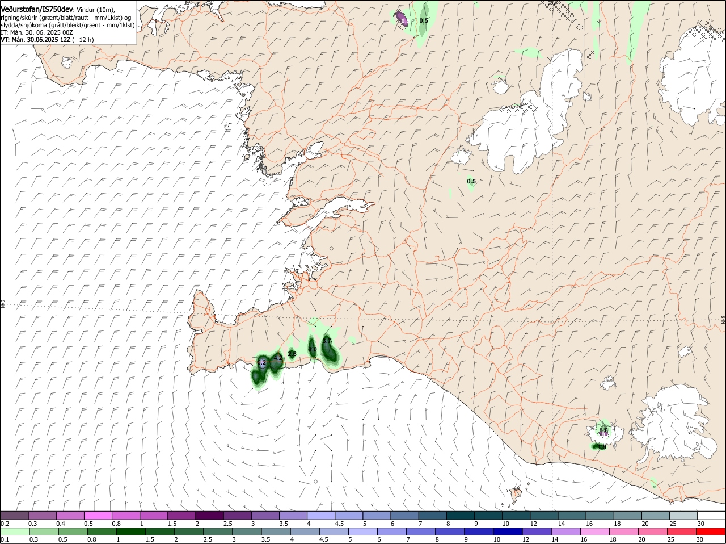Pick upper legend swatch between 6 and 7
This screenshot has height=544, width=726.
404,516
